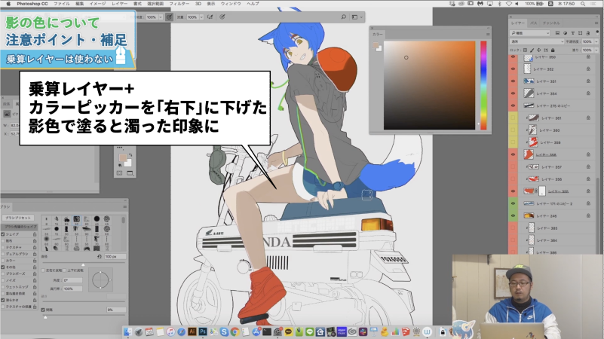Screen dimensions: 604x339
Task: Click the adjustment layer filter icon
Action: coord(565,33)
